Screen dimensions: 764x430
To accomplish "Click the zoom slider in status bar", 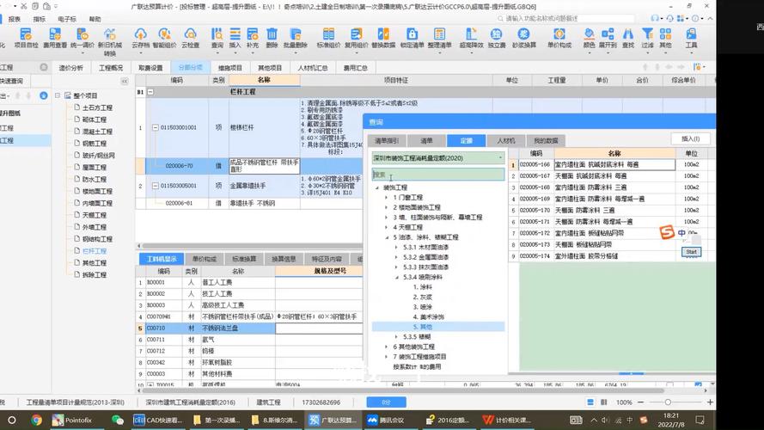I will click(668, 402).
